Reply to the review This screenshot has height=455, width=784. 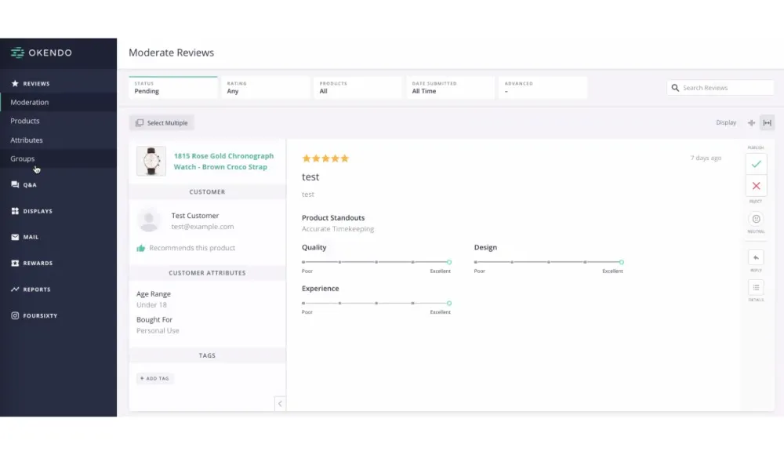[756, 257]
